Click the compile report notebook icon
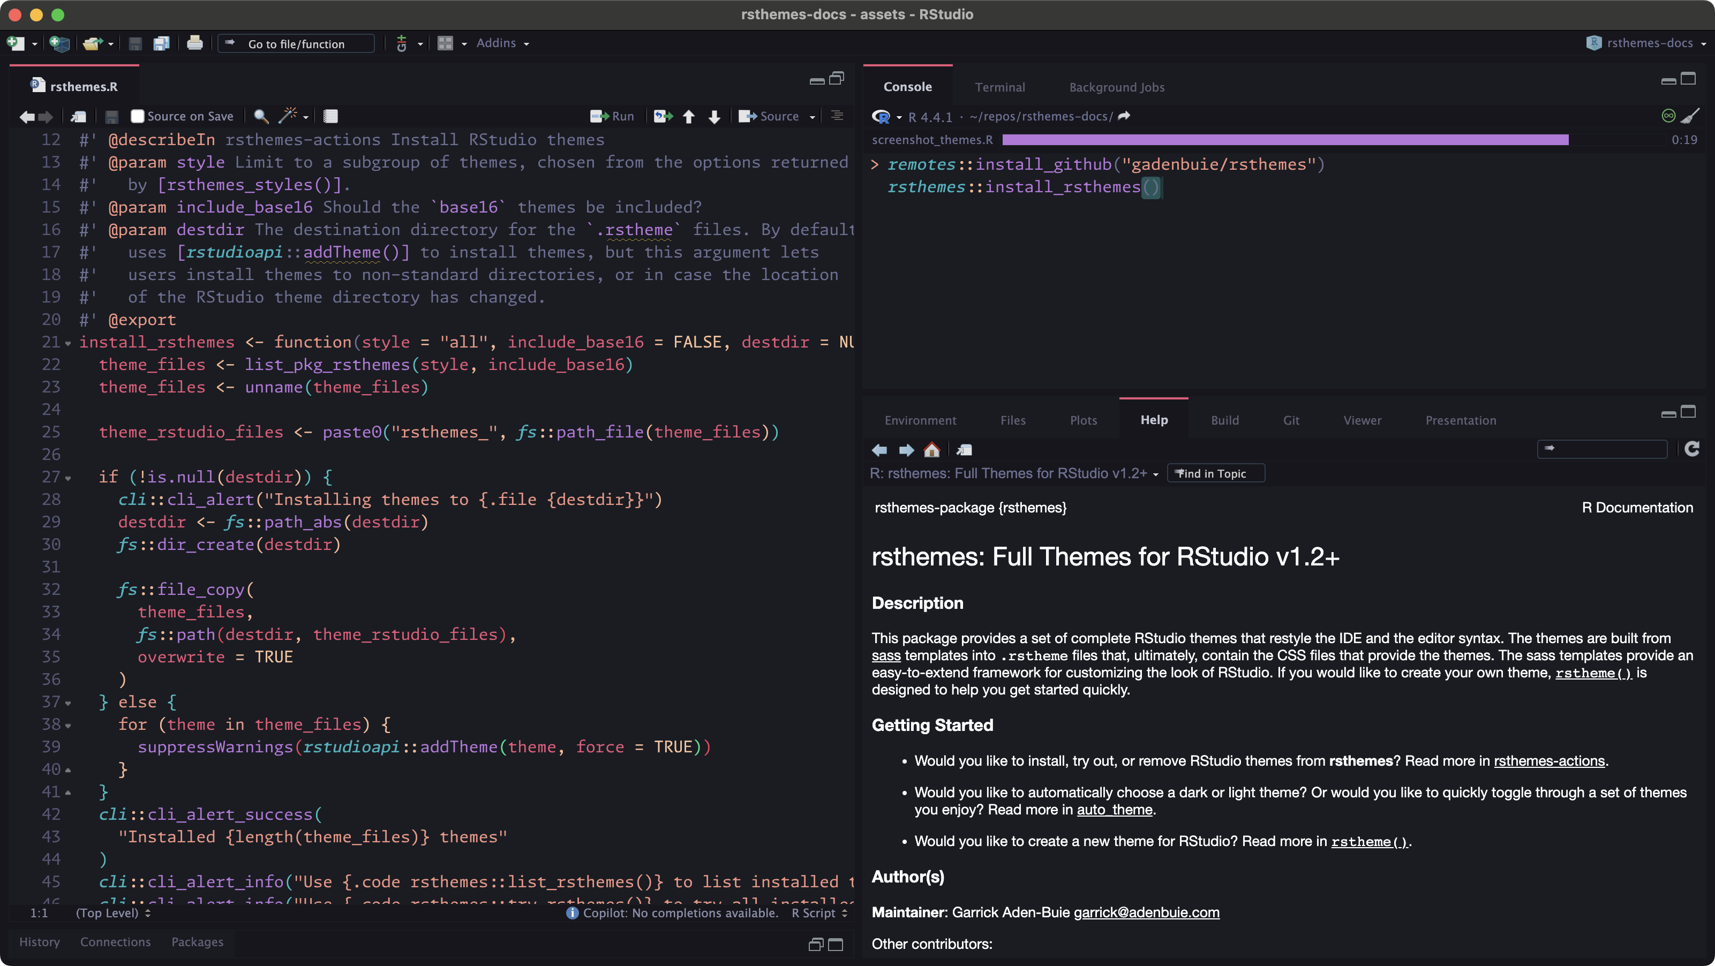 (330, 117)
